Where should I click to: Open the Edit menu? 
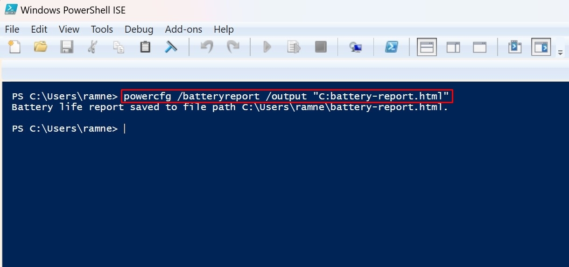point(39,29)
